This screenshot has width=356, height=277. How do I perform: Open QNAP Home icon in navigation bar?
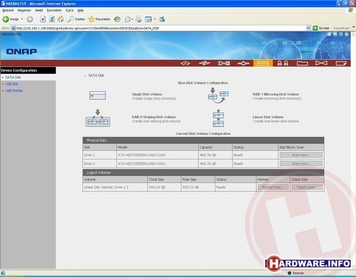click(185, 63)
